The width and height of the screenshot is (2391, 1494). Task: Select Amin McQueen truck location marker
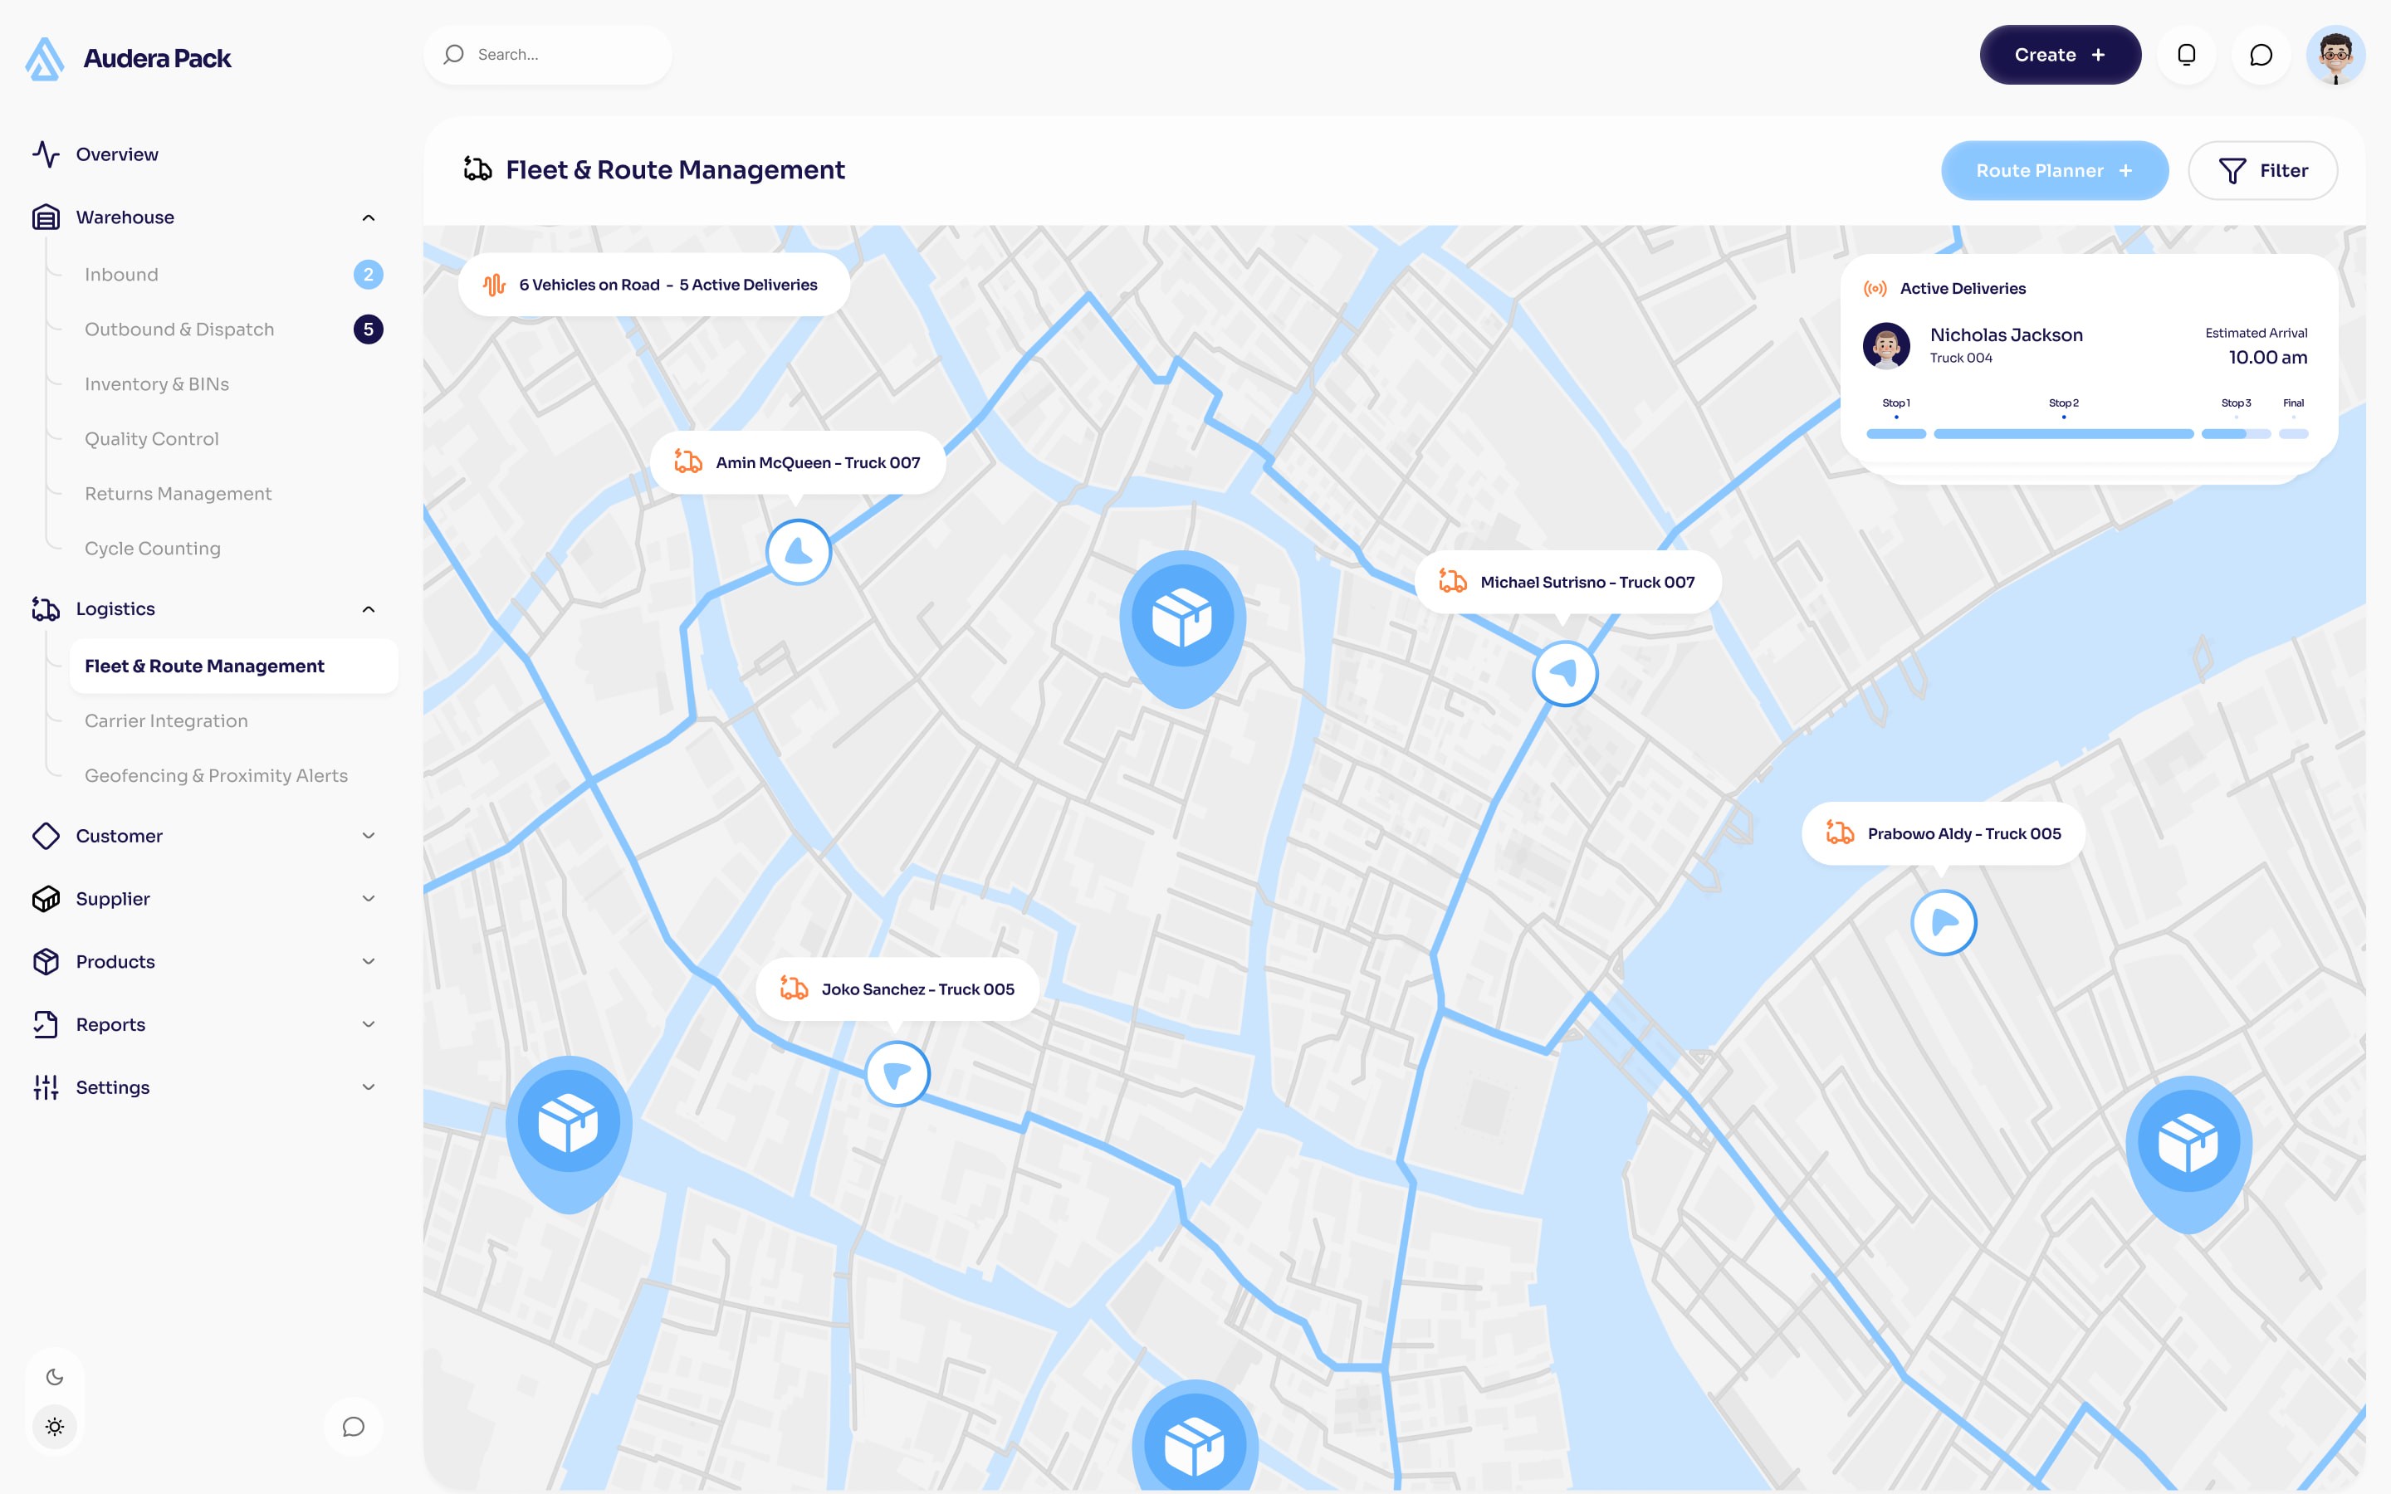coord(799,552)
